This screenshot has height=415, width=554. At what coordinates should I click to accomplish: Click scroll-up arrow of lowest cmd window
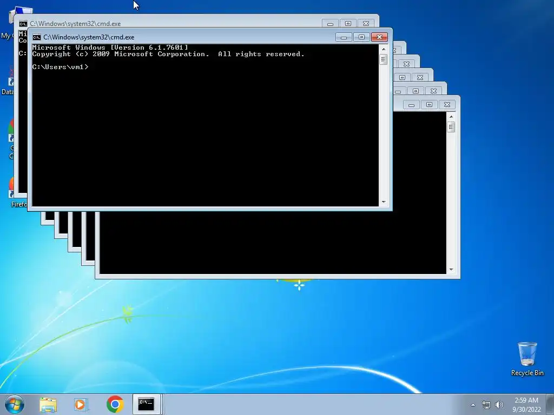click(x=451, y=117)
